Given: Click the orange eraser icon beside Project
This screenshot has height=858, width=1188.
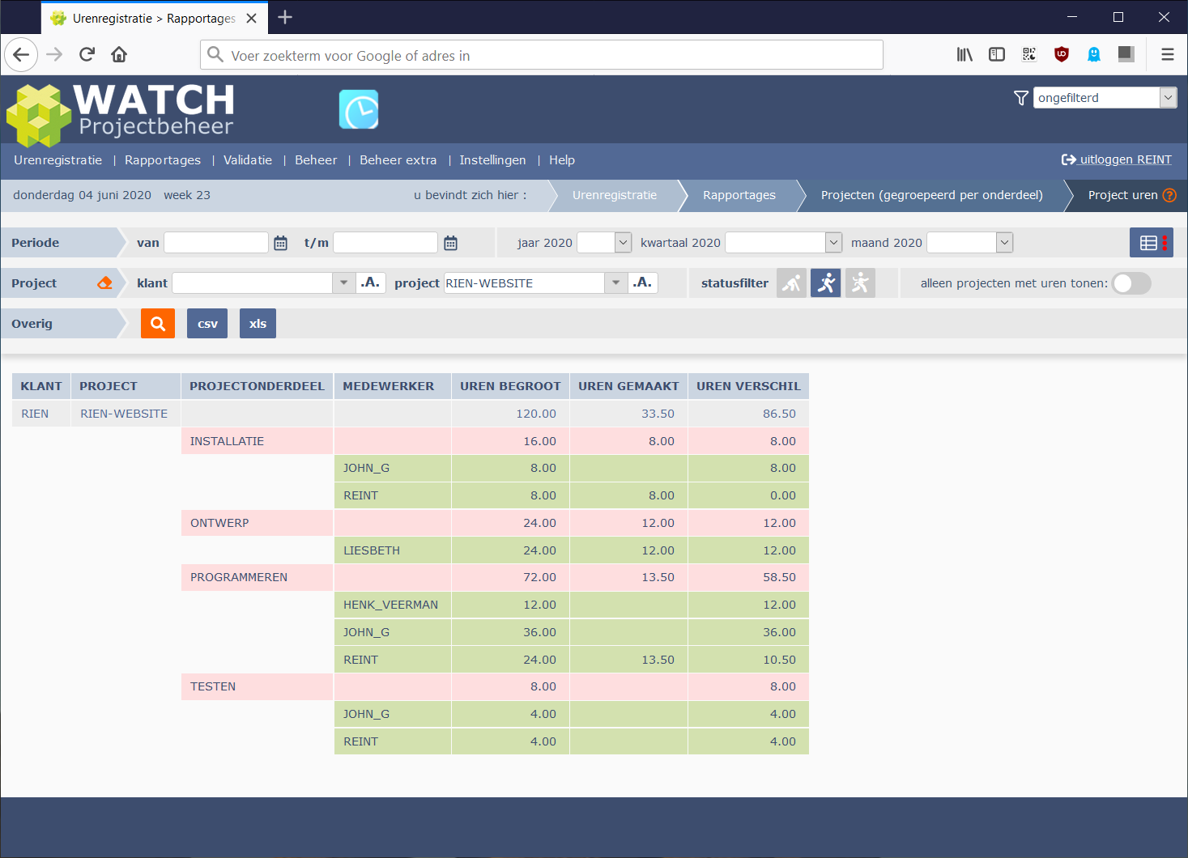Looking at the screenshot, I should (x=104, y=283).
